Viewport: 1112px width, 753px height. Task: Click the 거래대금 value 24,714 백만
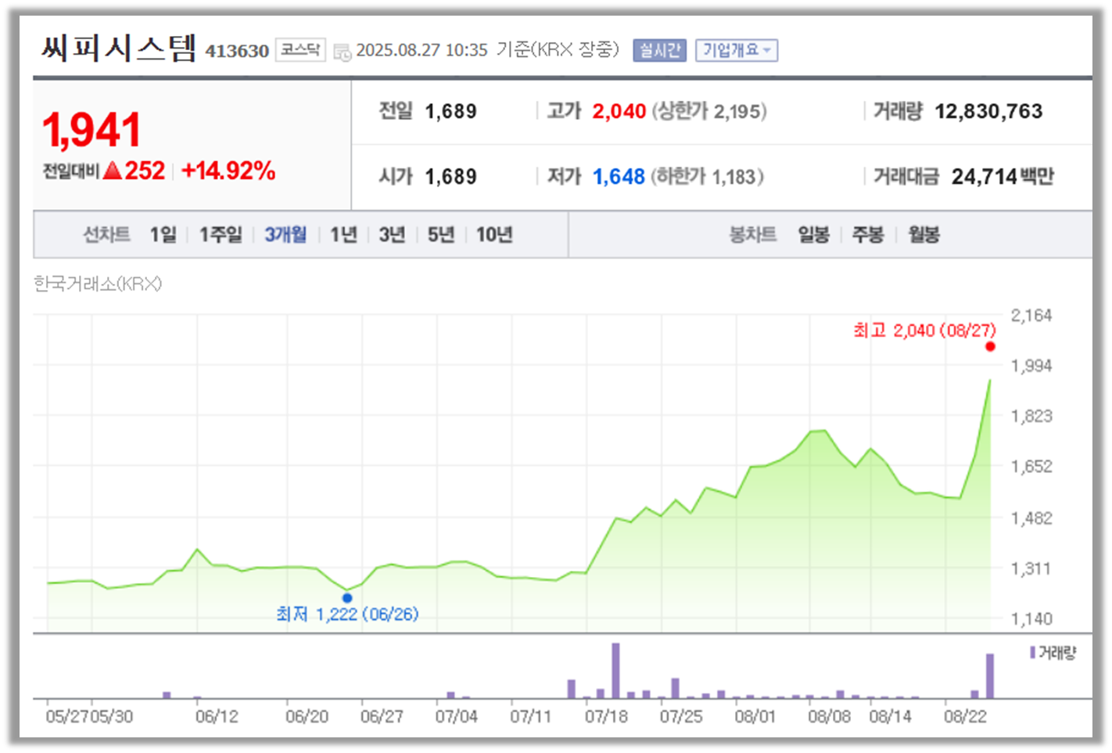[x=1003, y=177]
